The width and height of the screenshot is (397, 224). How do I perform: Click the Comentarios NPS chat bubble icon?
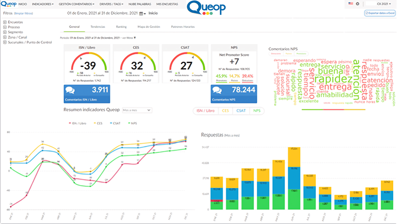click(217, 91)
